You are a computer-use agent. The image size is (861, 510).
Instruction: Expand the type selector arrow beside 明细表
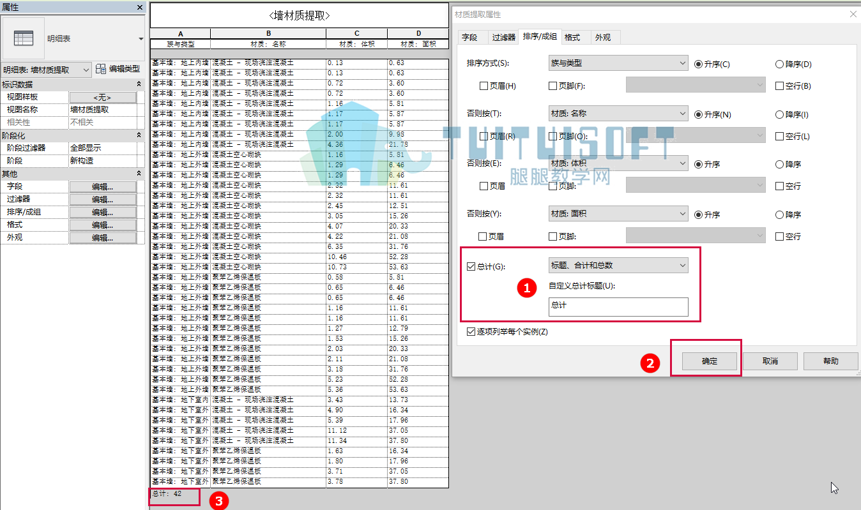[141, 39]
